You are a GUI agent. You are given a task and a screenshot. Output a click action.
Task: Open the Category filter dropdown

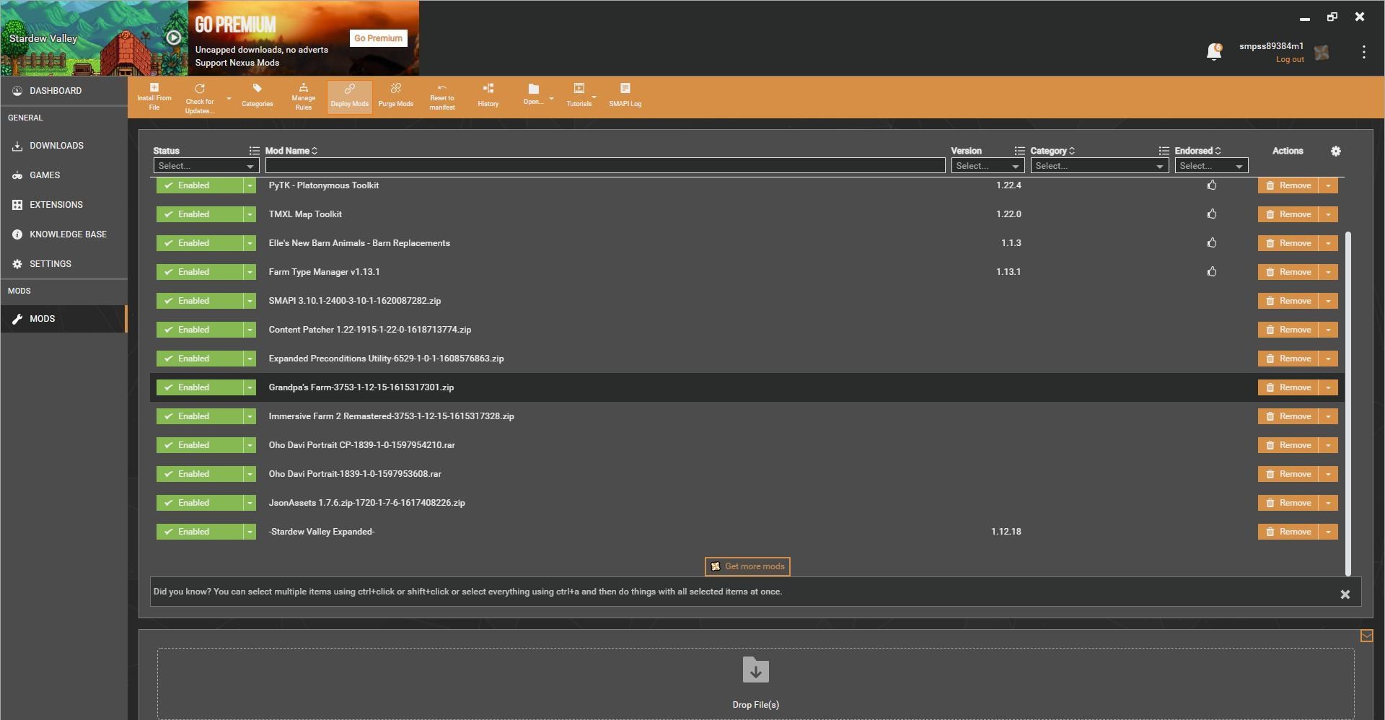click(1099, 166)
